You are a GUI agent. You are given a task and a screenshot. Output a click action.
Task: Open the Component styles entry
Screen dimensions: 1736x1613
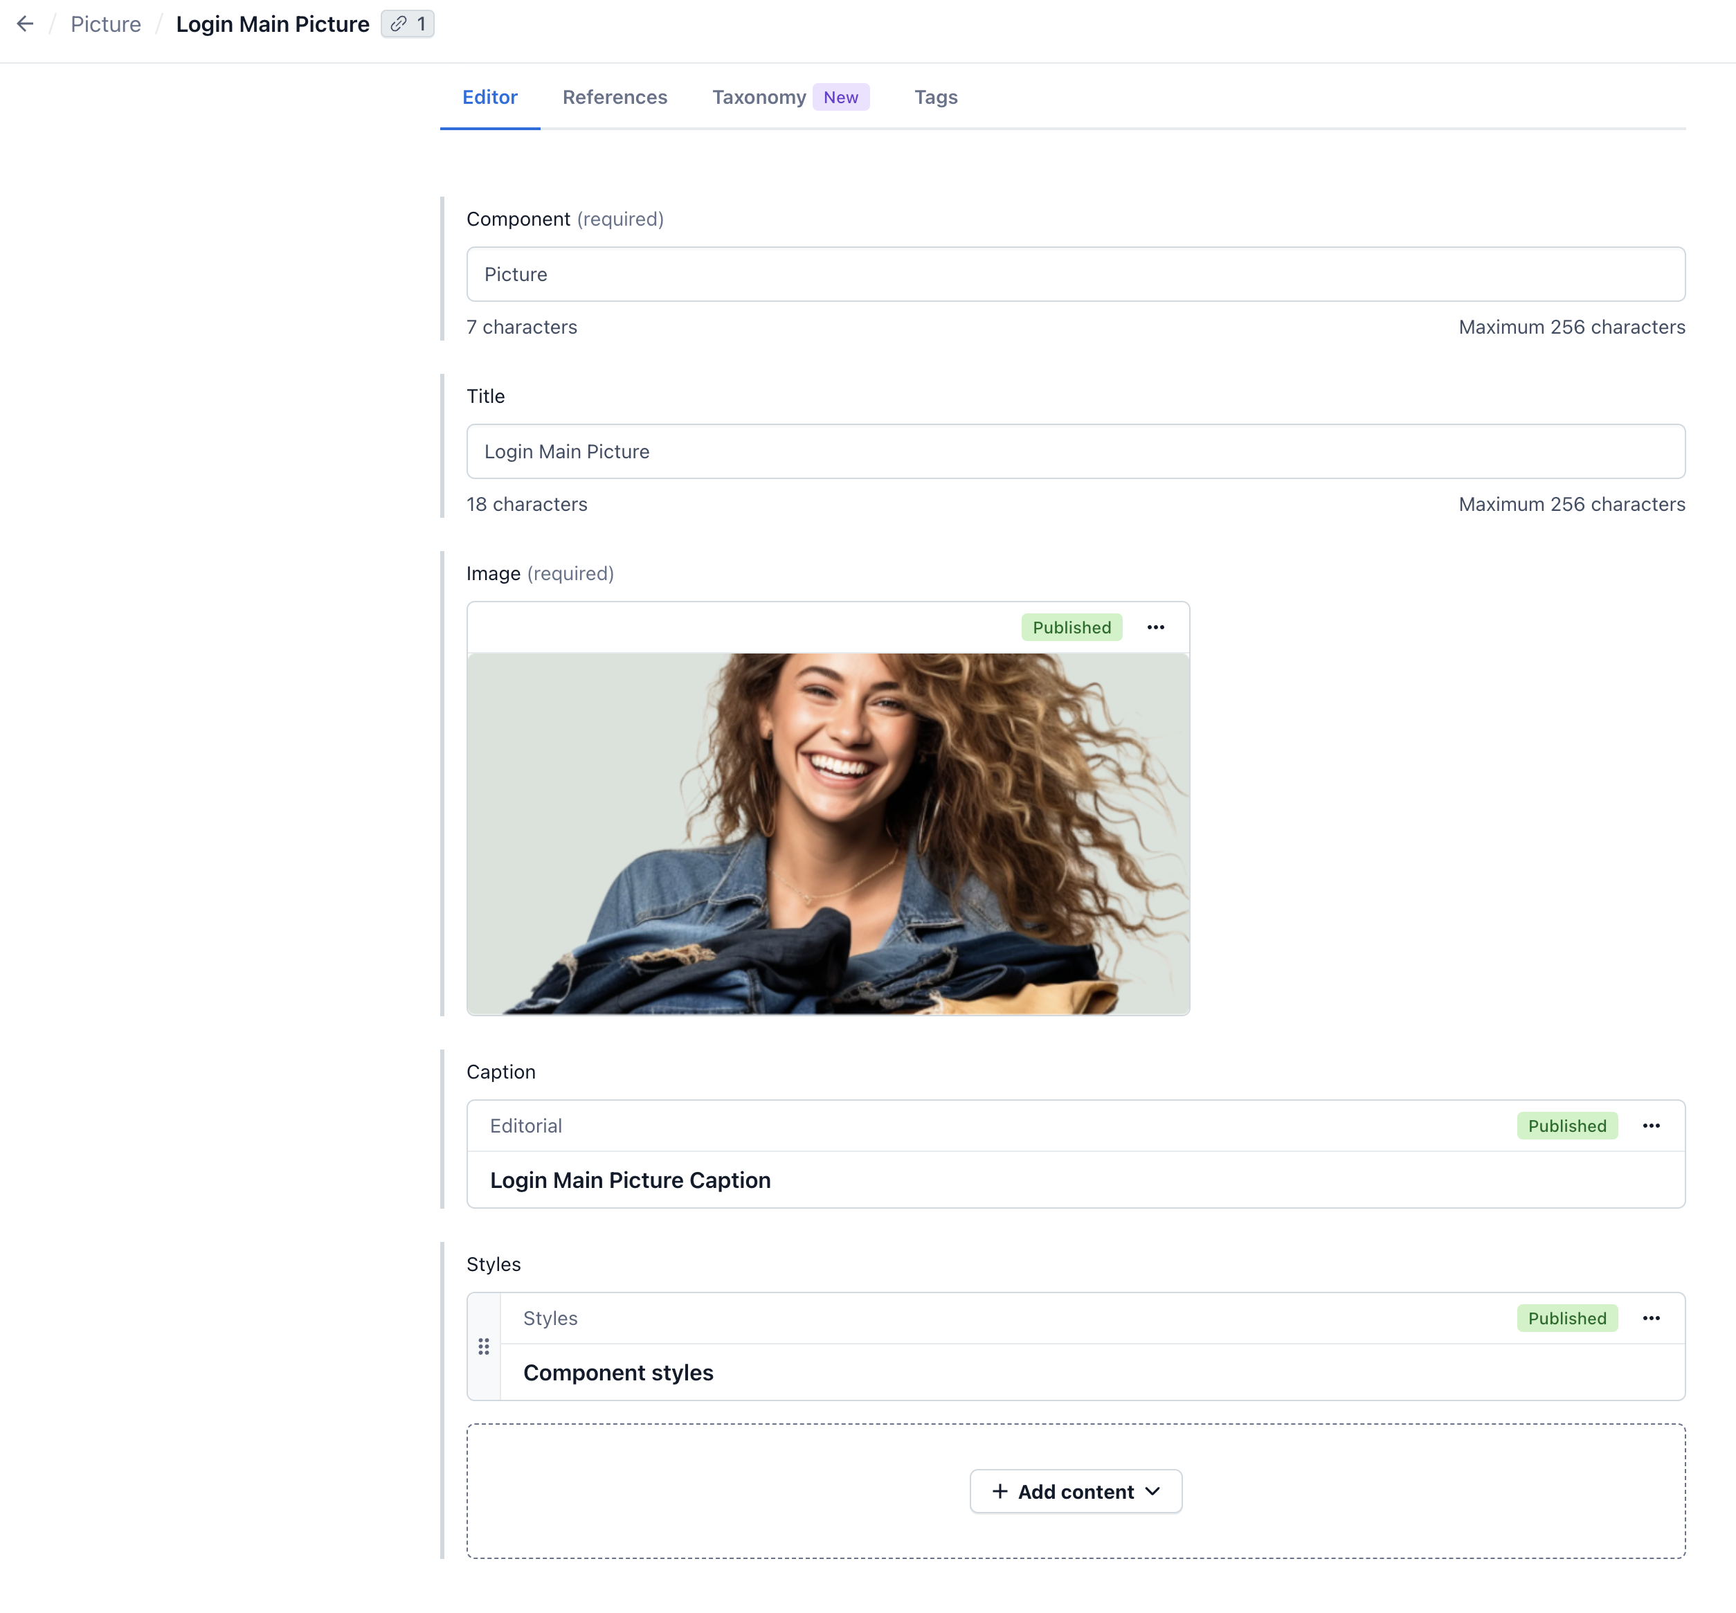pyautogui.click(x=618, y=1373)
